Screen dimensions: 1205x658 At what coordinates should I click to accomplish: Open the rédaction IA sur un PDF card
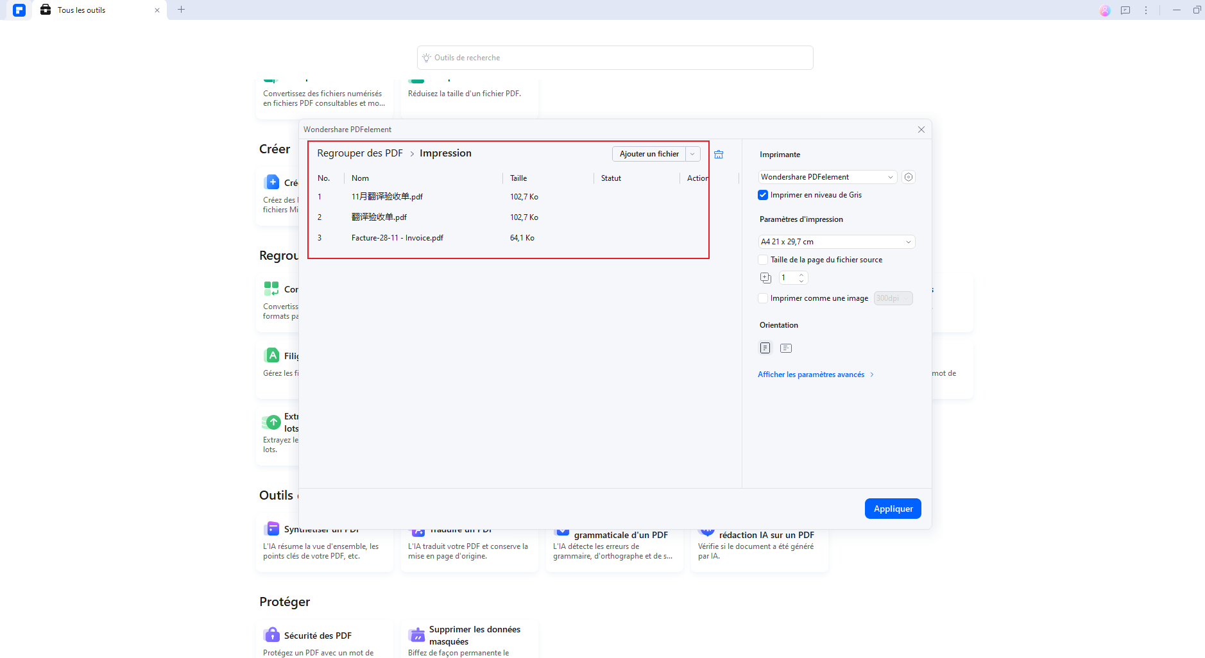[759, 546]
